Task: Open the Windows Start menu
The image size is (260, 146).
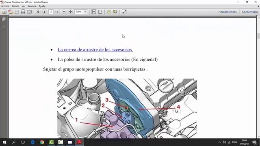Action: (4, 142)
